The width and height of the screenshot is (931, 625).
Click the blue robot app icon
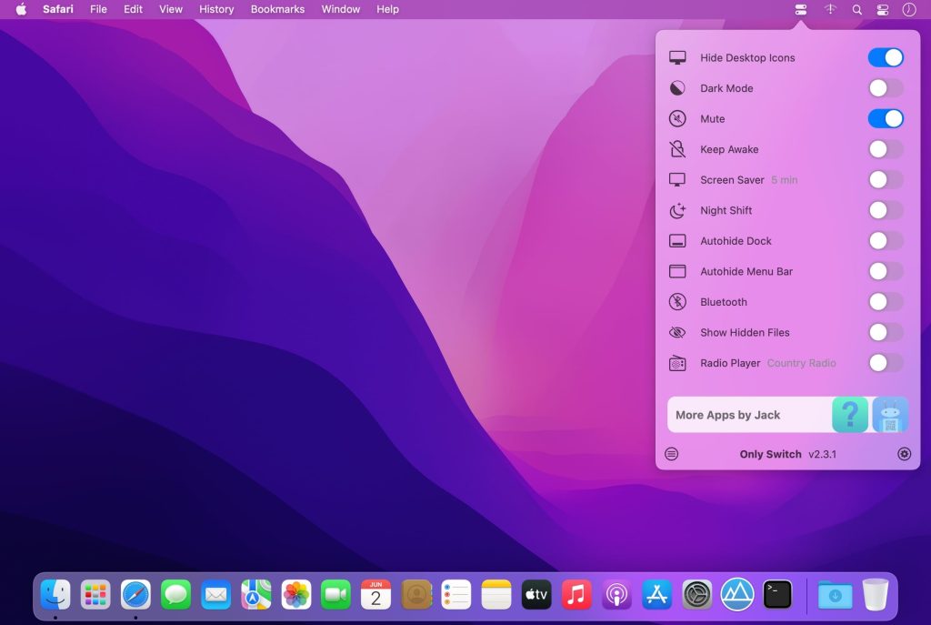889,415
